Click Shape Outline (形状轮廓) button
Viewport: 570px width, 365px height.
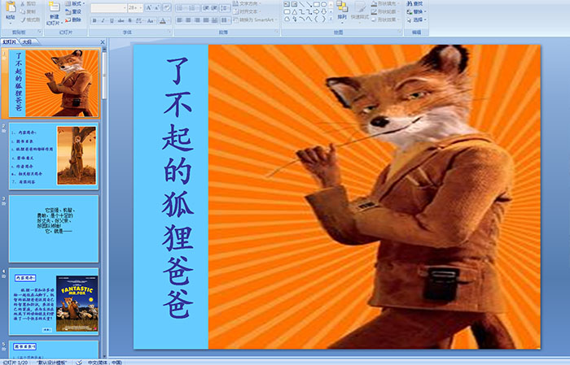tap(385, 11)
